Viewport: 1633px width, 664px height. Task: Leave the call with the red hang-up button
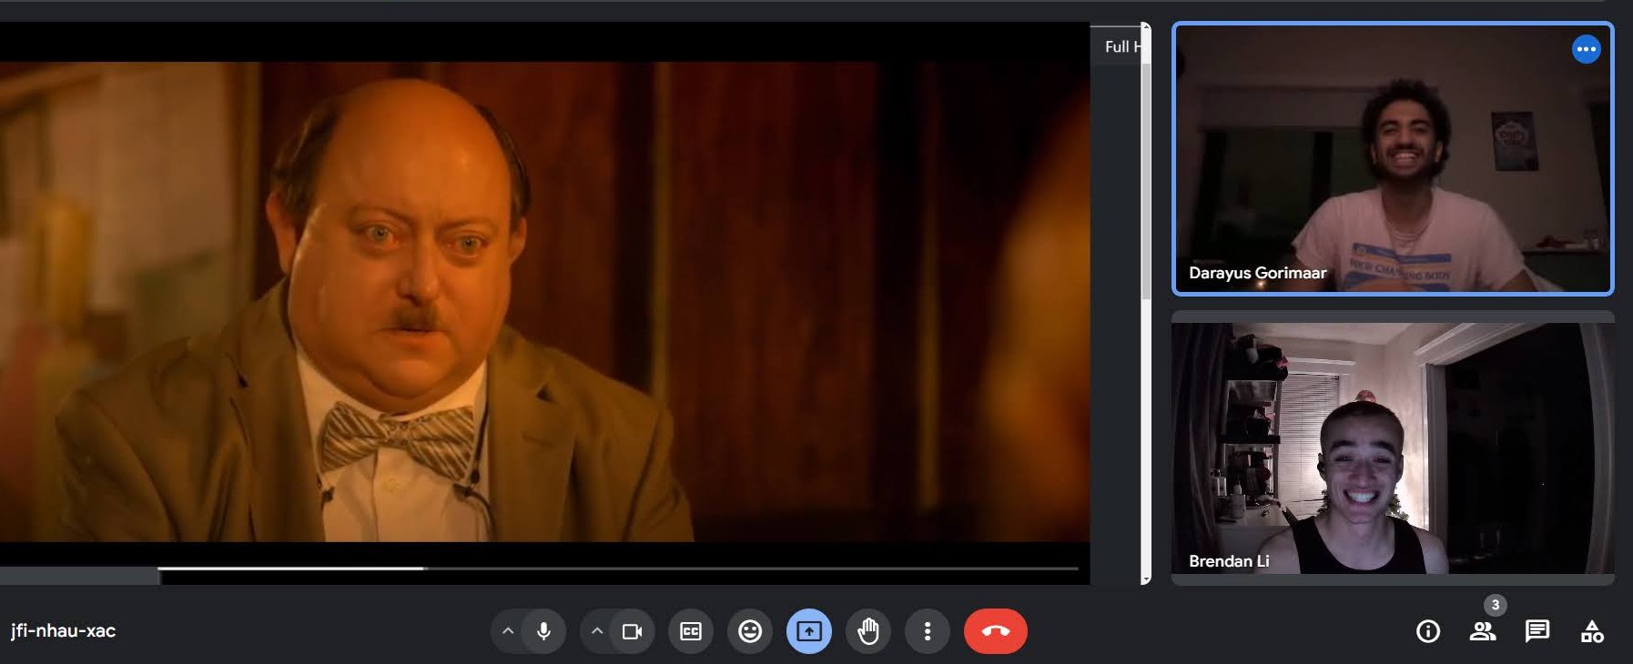click(x=995, y=631)
